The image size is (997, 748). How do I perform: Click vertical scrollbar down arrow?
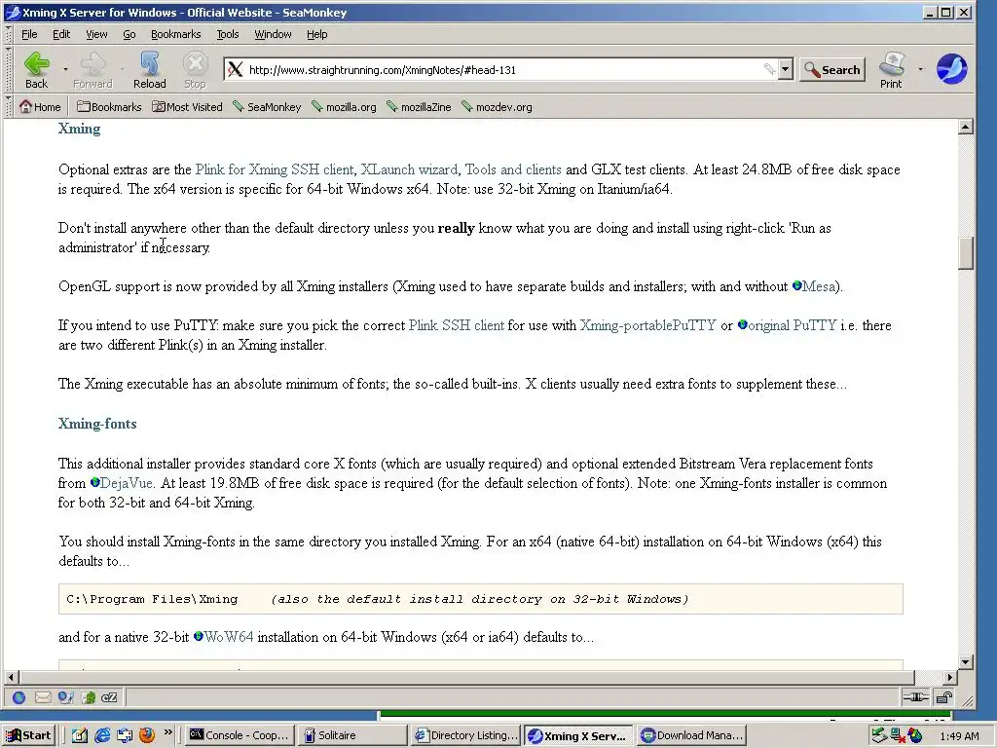[965, 662]
